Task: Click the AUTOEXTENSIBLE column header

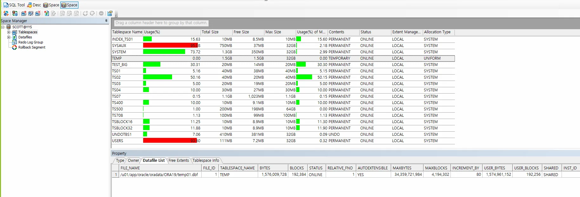Action: tap(373, 168)
